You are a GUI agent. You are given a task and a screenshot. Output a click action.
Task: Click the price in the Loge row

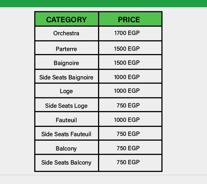click(127, 91)
